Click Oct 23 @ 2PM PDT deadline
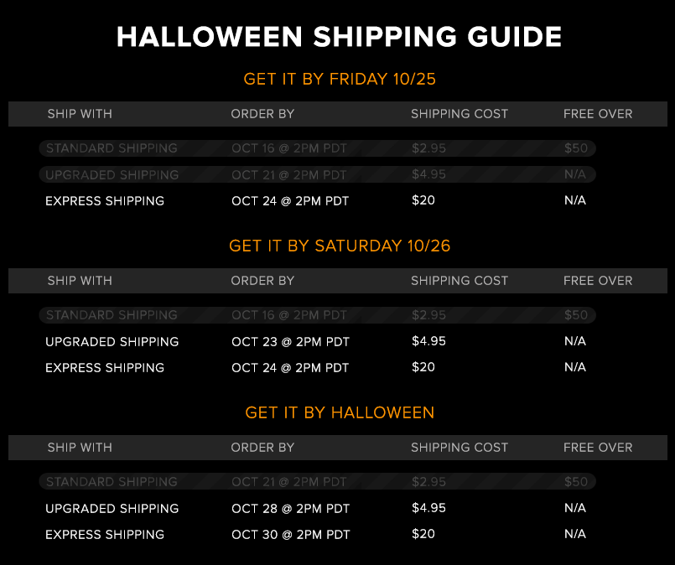Screen dimensions: 675x565 291,342
